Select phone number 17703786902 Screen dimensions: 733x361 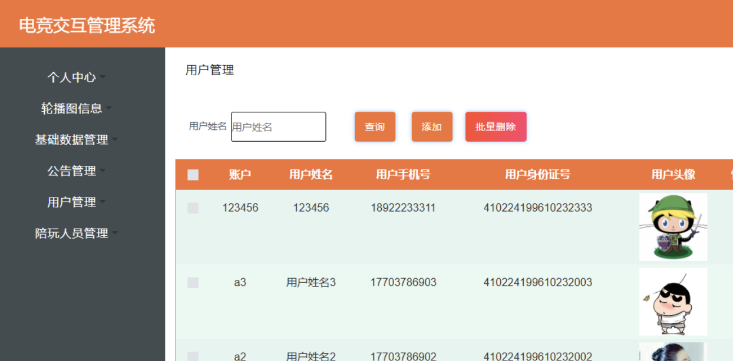coord(403,356)
